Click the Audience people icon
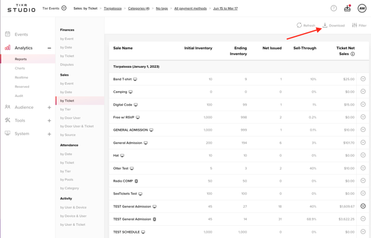Image resolution: width=371 pixels, height=238 pixels. click(x=8, y=107)
